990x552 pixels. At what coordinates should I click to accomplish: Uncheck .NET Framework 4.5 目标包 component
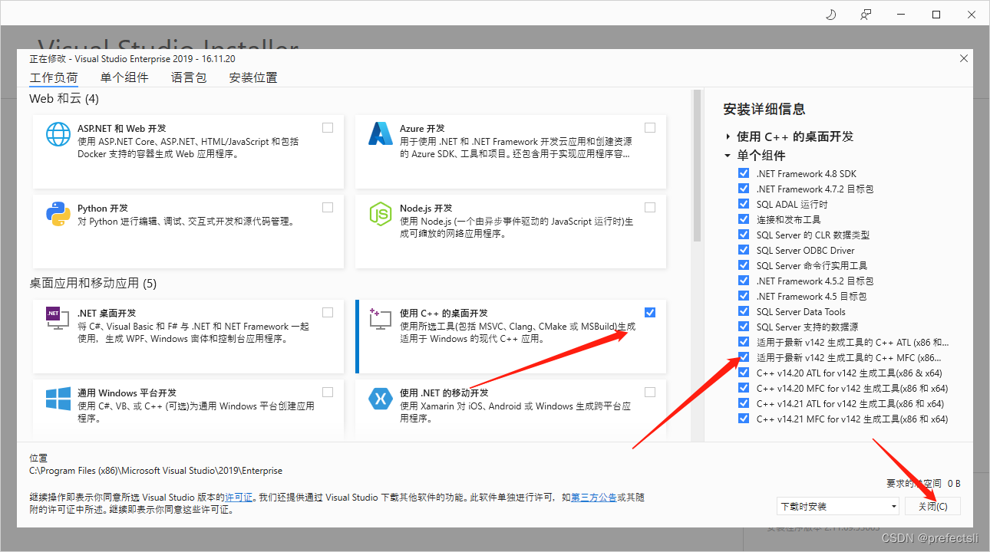click(743, 296)
